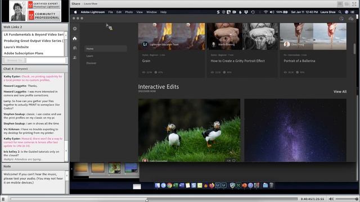The width and height of the screenshot is (360, 202).
Task: Click the Browse To button
Action: click(14, 61)
